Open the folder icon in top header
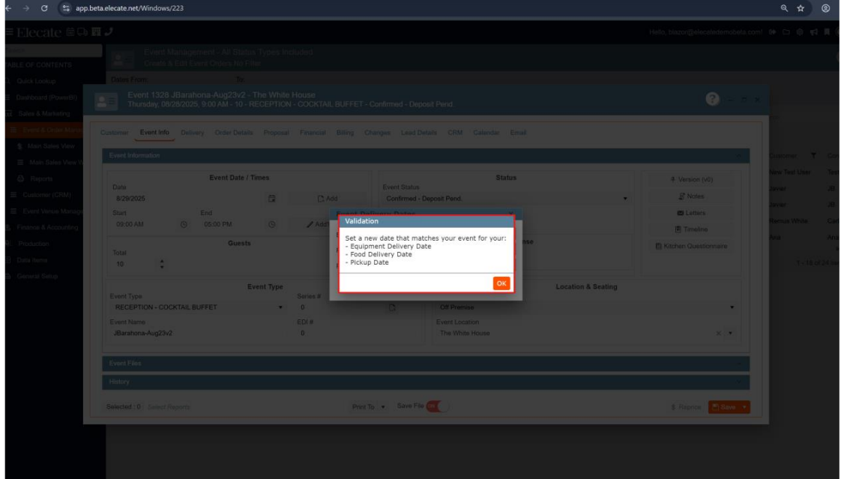841x479 pixels. [786, 32]
